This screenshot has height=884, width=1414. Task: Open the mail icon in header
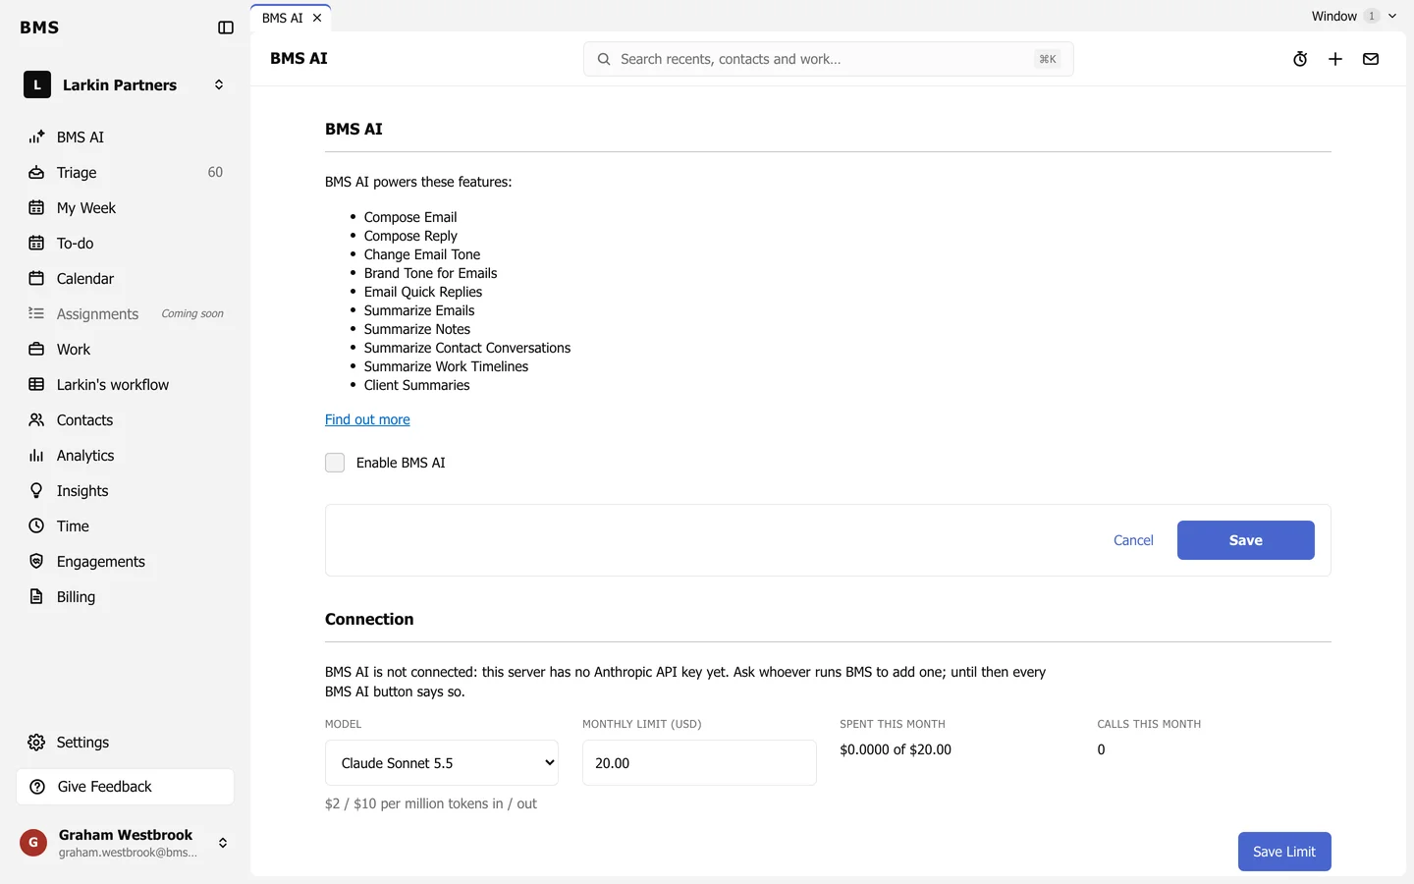coord(1371,59)
